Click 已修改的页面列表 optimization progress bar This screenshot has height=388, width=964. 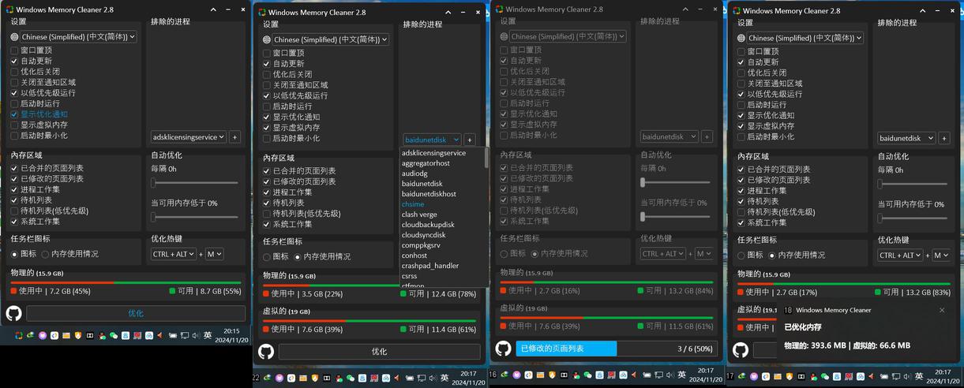coord(615,348)
